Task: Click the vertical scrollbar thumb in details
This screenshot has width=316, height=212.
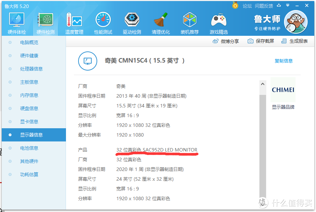Action: tap(263, 146)
